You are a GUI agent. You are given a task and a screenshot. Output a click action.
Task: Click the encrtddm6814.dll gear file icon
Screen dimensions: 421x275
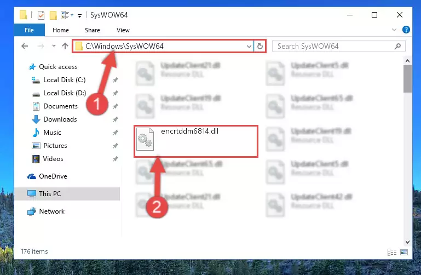pos(145,139)
